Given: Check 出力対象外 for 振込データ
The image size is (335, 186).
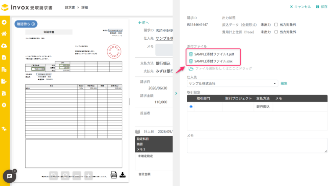Looking at the screenshot, I should [276, 25].
